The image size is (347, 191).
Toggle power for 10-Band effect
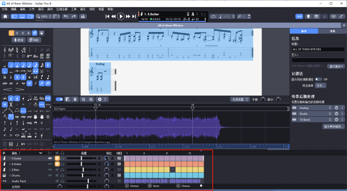(336, 120)
